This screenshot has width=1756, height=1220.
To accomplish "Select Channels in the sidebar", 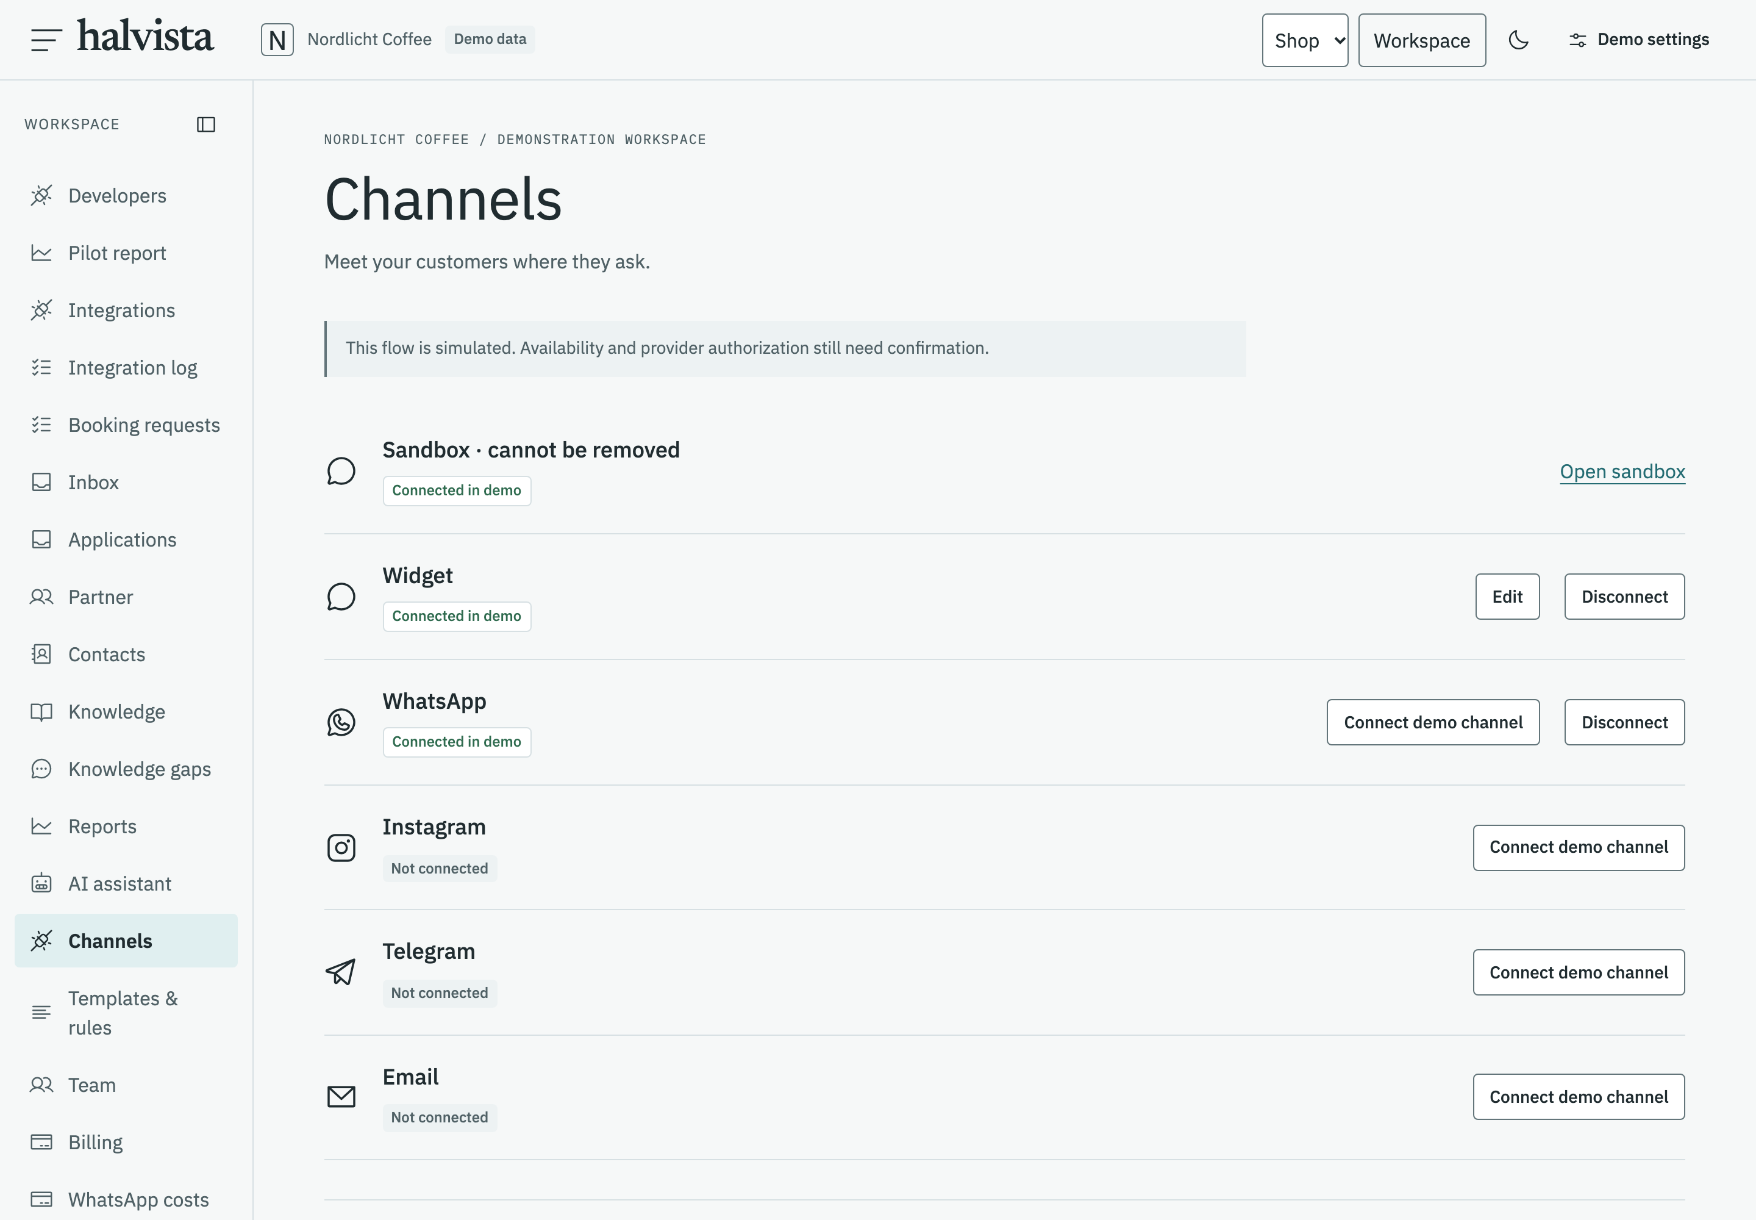I will tap(126, 941).
